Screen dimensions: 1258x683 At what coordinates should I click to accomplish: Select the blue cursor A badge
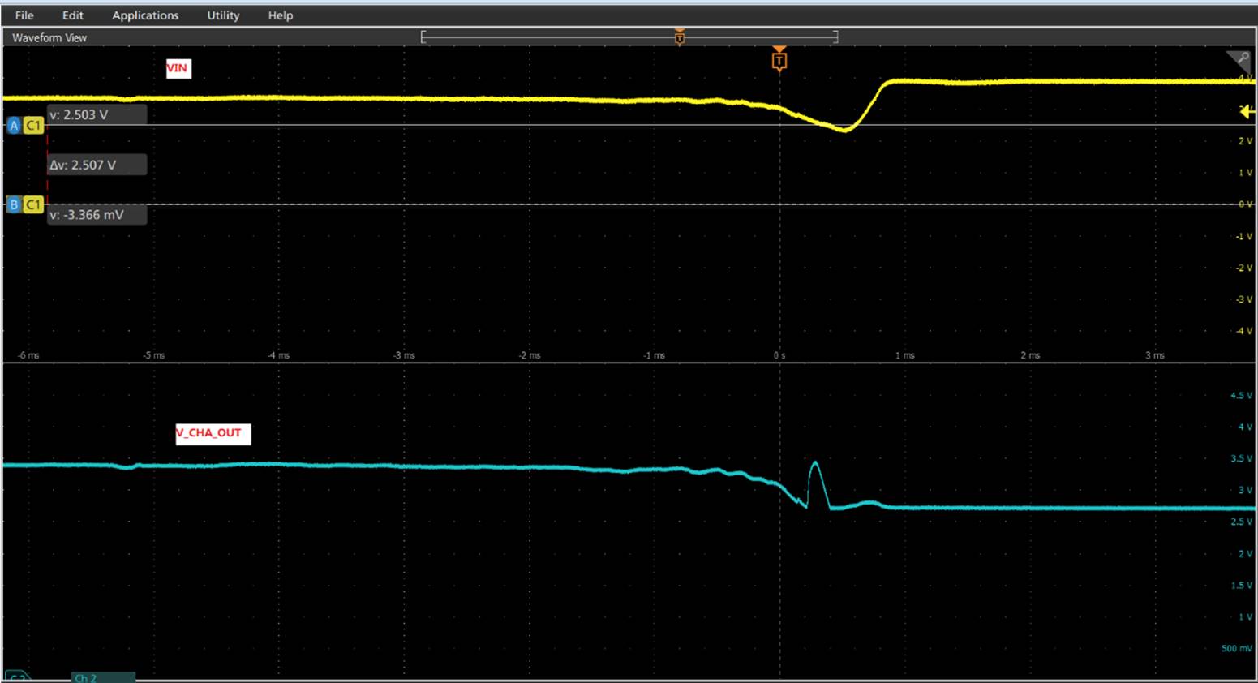point(14,126)
